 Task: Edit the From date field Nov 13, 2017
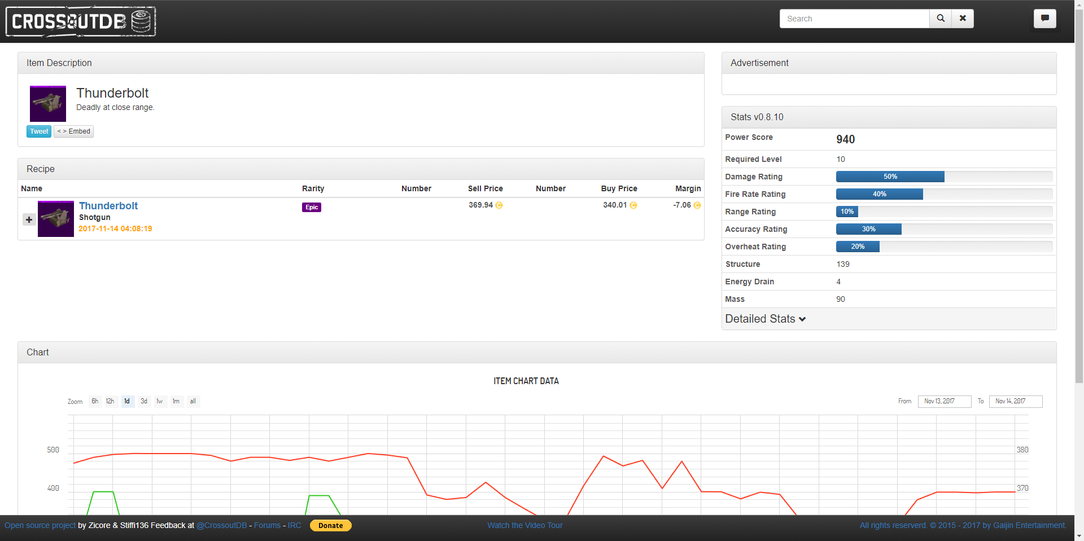945,401
